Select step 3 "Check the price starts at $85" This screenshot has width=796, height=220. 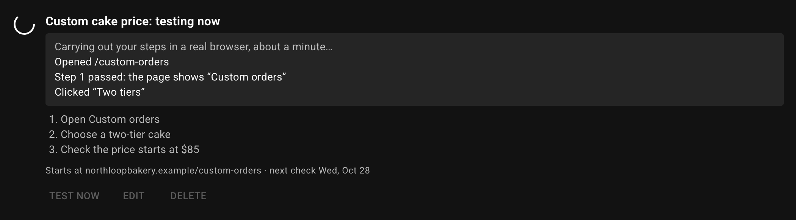[124, 150]
